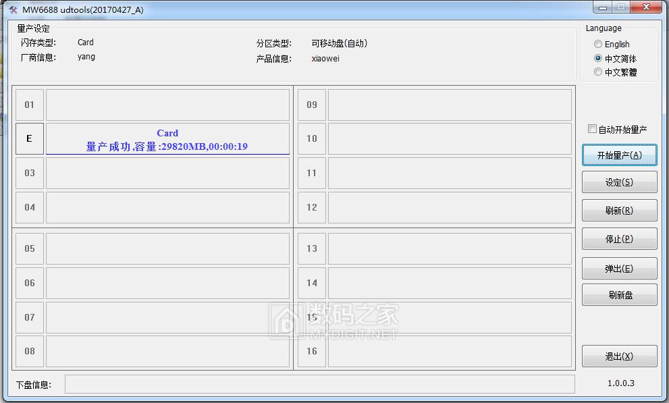Select 中文简体 language option
Viewport: 669px width, 403px height.
tap(615, 59)
